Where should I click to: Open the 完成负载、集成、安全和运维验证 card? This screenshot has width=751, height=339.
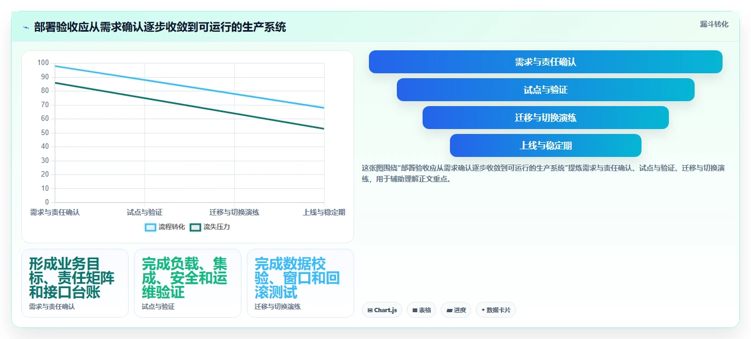tap(188, 283)
